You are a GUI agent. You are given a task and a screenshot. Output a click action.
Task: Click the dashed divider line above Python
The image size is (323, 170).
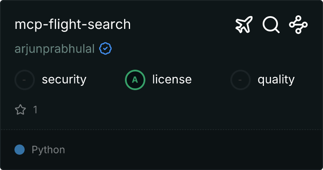[x=161, y=130]
